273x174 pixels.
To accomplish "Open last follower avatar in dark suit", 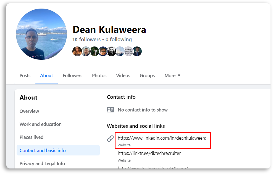I will coord(137,51).
